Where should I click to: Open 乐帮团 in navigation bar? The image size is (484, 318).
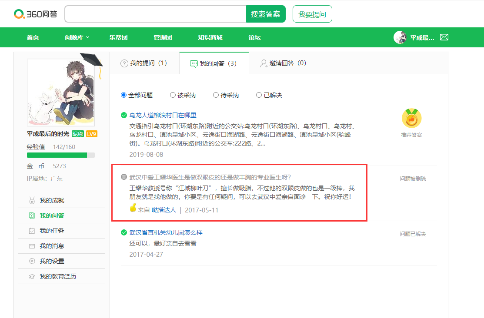(x=119, y=37)
